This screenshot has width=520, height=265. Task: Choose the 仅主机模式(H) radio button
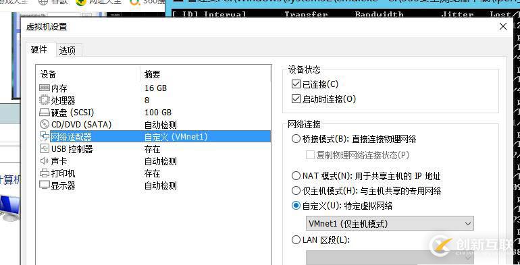296,190
